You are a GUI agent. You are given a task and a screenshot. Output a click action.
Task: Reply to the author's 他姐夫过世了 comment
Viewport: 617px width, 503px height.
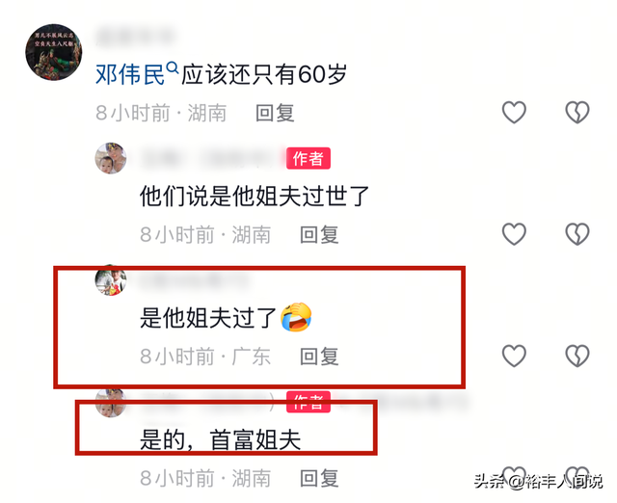pos(319,235)
